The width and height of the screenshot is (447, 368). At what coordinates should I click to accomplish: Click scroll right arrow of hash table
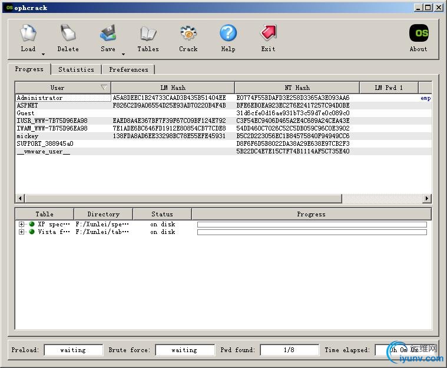(427, 198)
